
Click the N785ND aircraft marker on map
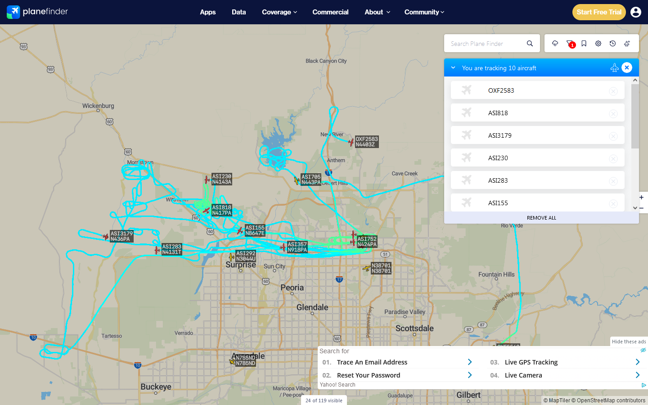click(232, 361)
